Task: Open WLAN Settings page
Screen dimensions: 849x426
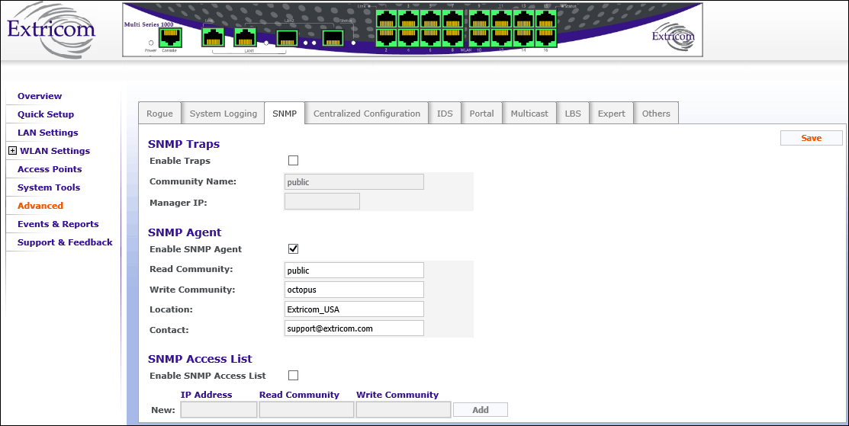Action: click(x=55, y=151)
